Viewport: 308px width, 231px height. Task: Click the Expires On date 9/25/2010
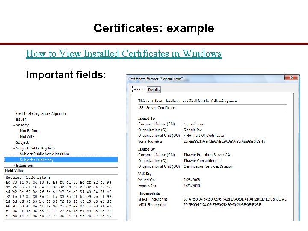192,186
